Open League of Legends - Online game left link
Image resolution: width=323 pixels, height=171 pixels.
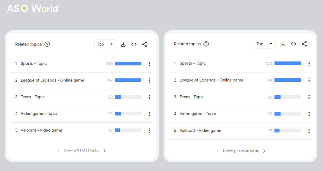point(52,80)
